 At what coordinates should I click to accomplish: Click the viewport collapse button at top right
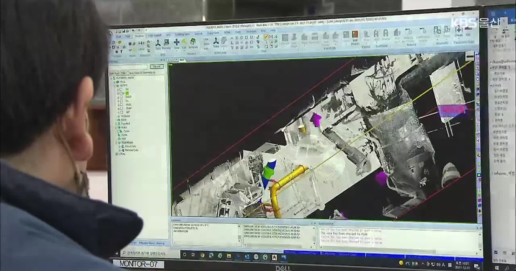point(470,55)
